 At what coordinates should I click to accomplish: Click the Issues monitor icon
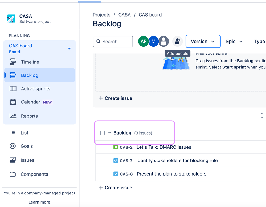[13, 160]
